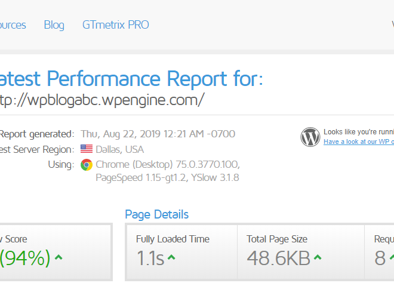Image resolution: width=394 pixels, height=286 pixels.
Task: Click the Requests value 8
Action: (380, 258)
